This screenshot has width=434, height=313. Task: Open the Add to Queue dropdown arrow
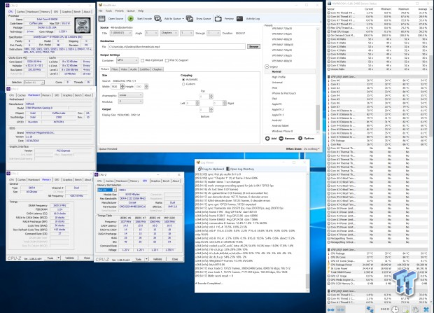click(183, 19)
